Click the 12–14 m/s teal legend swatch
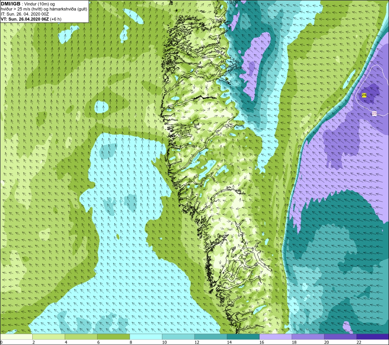Screen dimensions: 389x345 pyautogui.click(x=210, y=336)
